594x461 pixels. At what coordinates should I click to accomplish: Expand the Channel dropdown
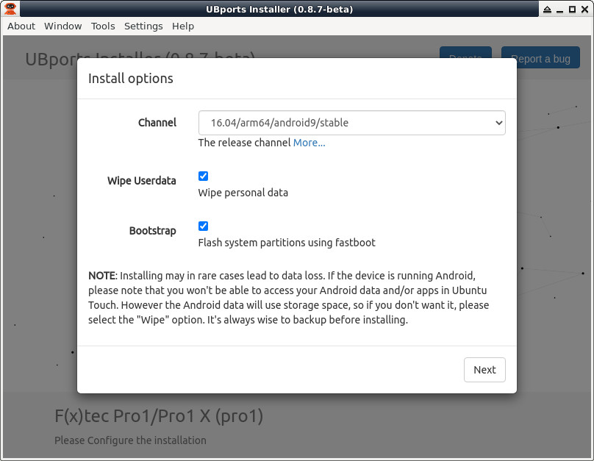click(351, 123)
